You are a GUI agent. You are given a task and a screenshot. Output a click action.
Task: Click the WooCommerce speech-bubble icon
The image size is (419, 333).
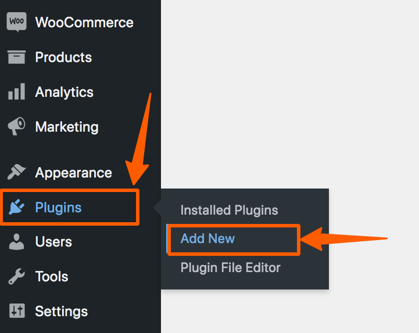click(x=17, y=22)
